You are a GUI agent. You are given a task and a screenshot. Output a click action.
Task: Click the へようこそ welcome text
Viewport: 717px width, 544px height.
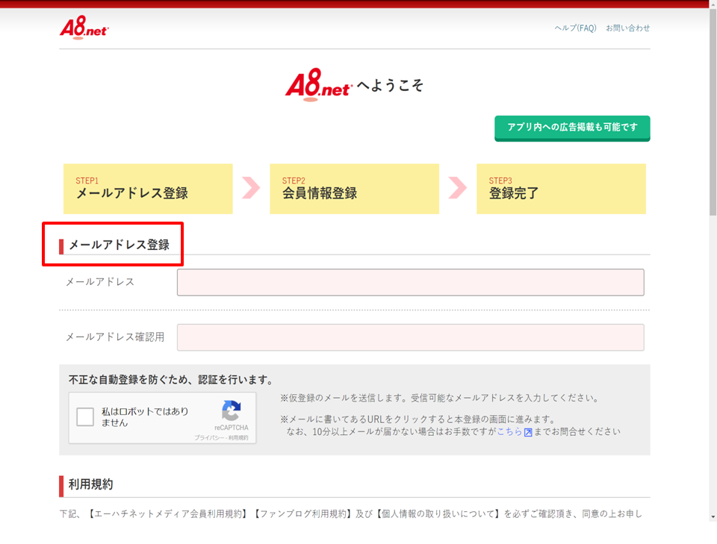[390, 85]
